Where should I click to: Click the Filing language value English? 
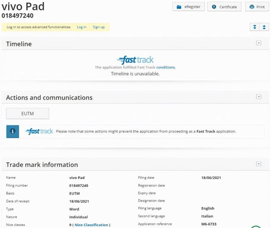click(208, 208)
